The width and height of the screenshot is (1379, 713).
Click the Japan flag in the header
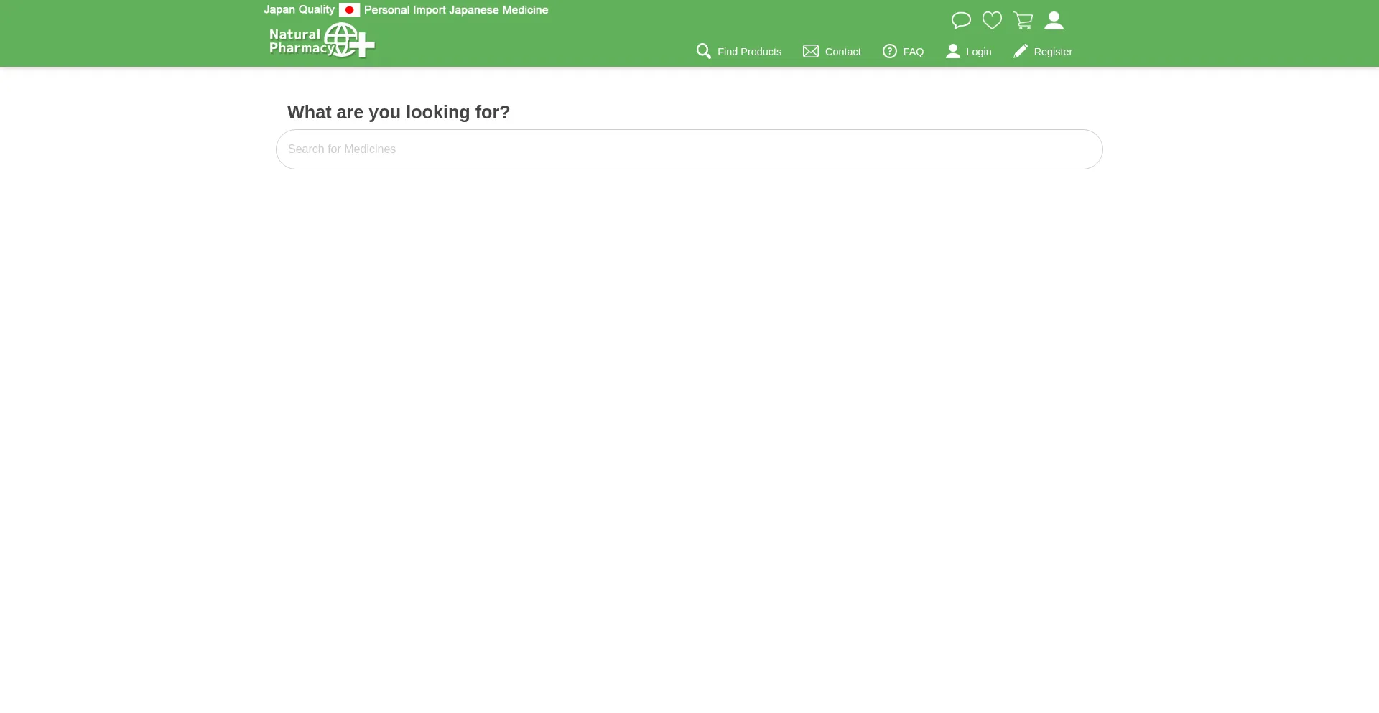349,10
